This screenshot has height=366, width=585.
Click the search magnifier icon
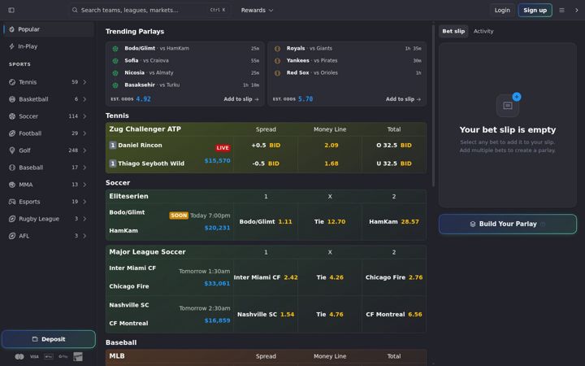pos(75,10)
